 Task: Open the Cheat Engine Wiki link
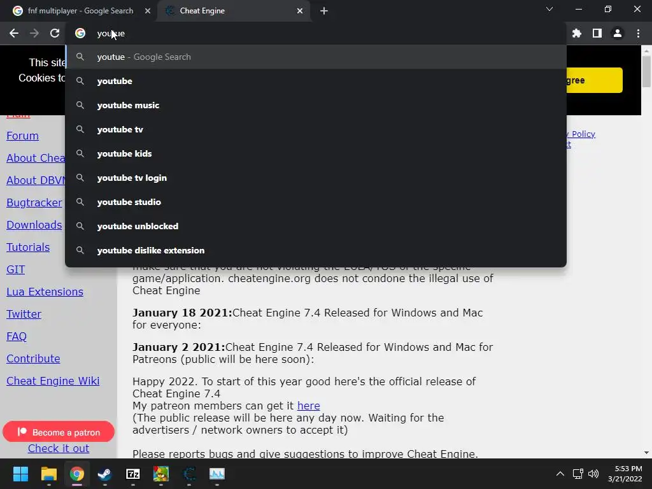tap(53, 381)
